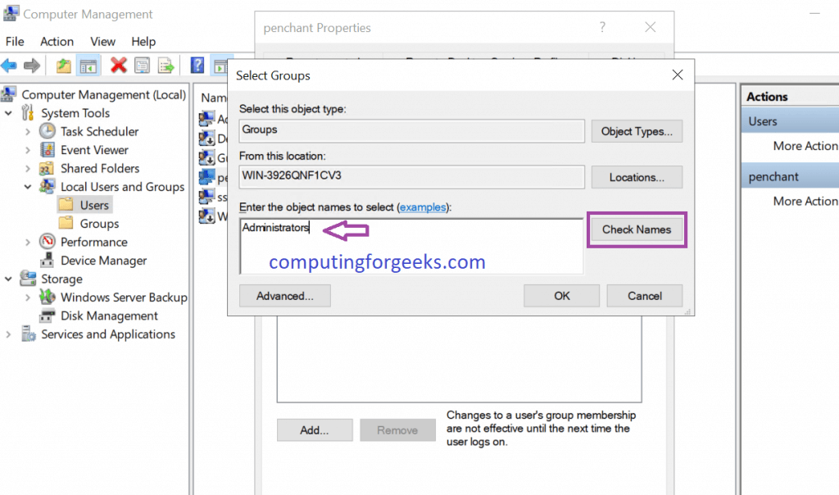Select the Device Manager tree icon
The image size is (839, 495).
pyautogui.click(x=47, y=261)
